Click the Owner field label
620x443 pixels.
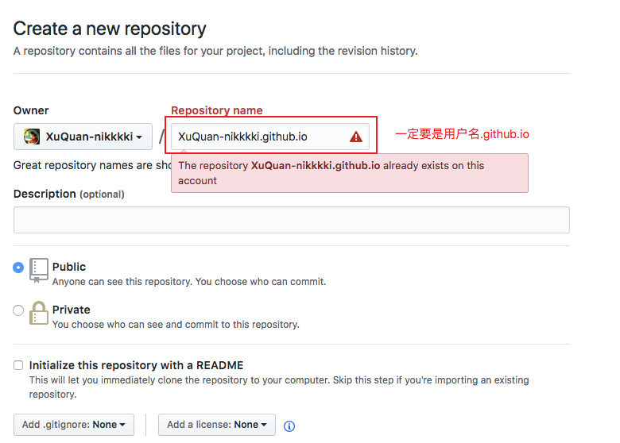coord(31,110)
